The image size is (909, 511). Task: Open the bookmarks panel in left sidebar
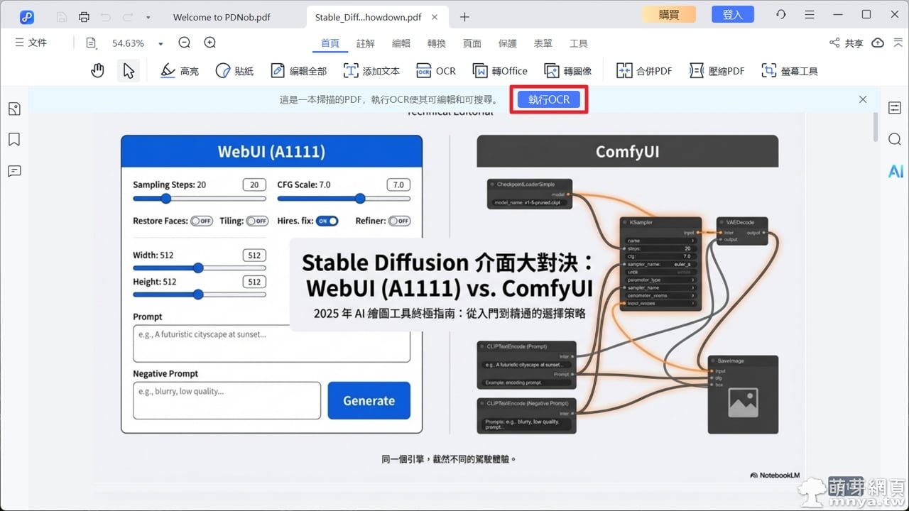click(14, 139)
